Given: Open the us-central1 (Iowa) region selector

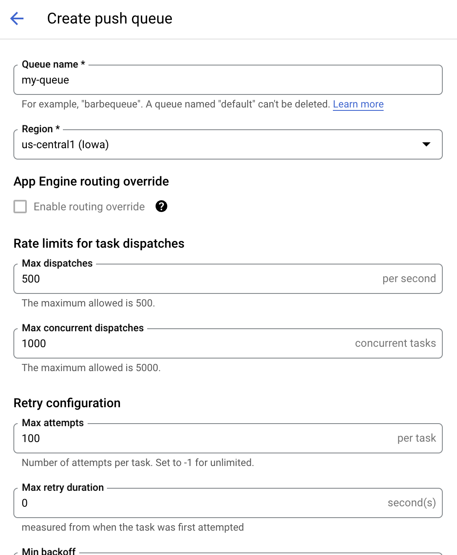Looking at the screenshot, I should click(228, 144).
